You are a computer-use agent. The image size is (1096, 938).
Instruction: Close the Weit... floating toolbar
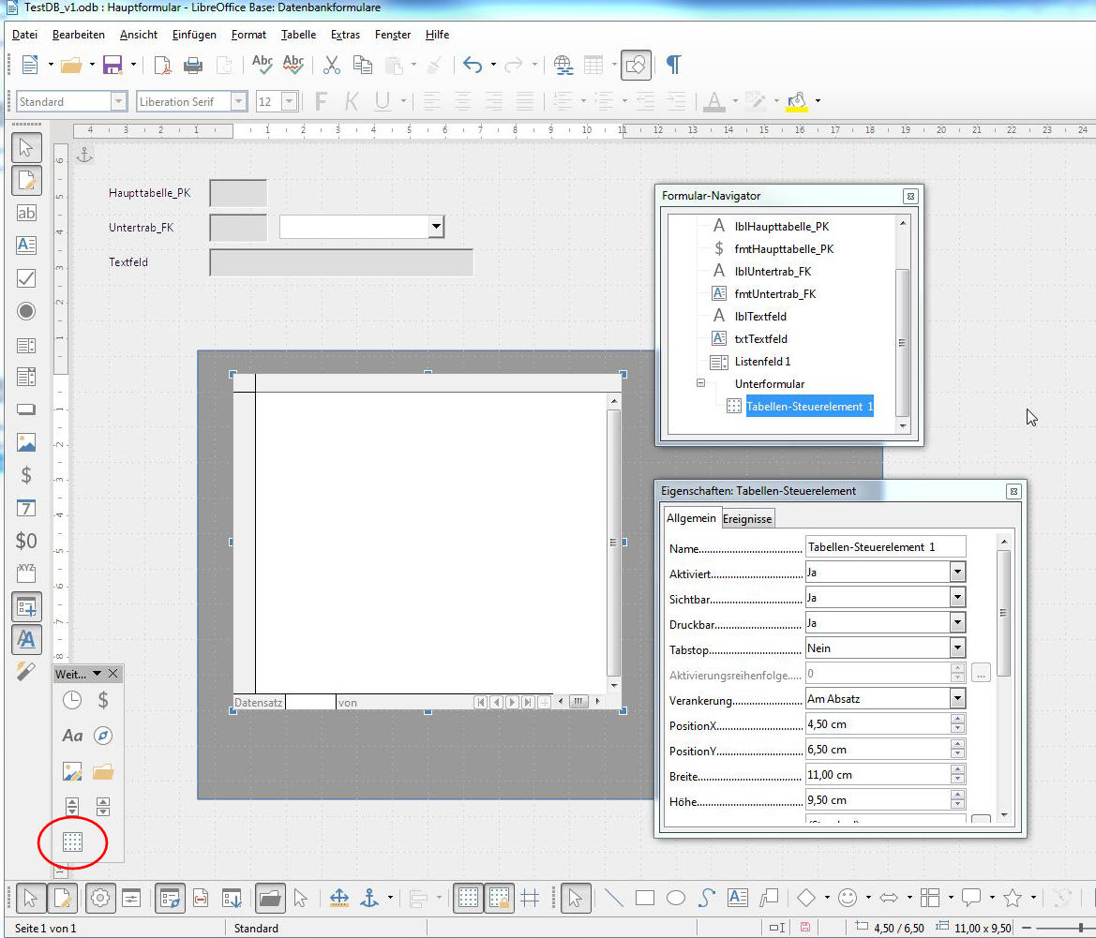(x=113, y=674)
